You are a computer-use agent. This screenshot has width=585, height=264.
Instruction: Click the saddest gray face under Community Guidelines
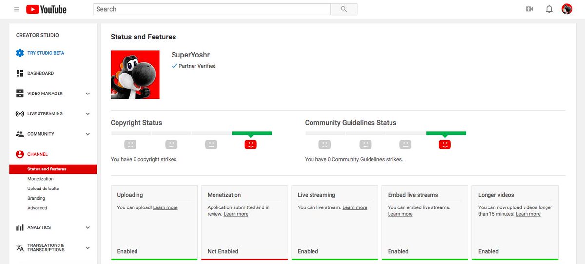324,144
